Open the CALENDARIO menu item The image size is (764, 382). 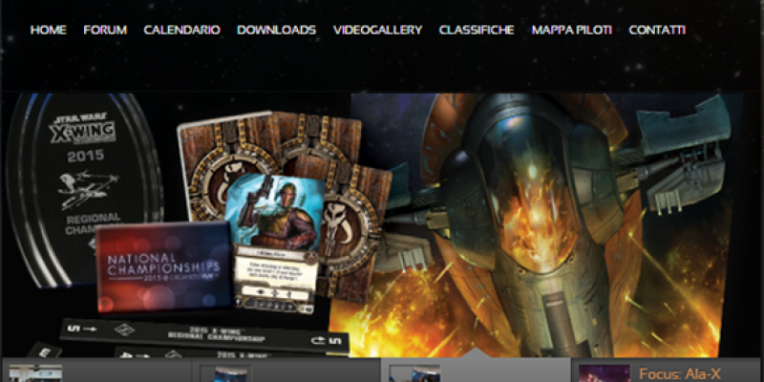pyautogui.click(x=181, y=31)
